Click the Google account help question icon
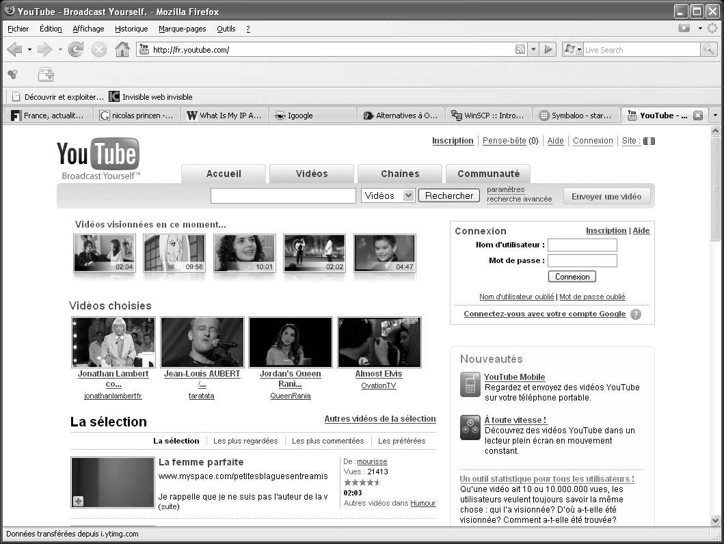 coord(636,314)
